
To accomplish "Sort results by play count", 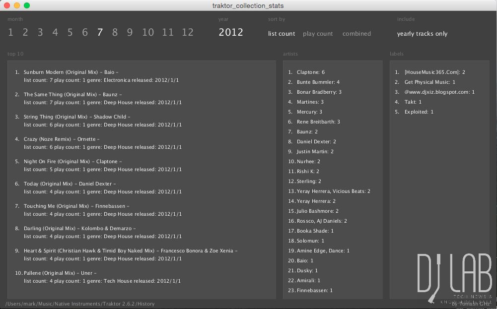I will [x=318, y=34].
